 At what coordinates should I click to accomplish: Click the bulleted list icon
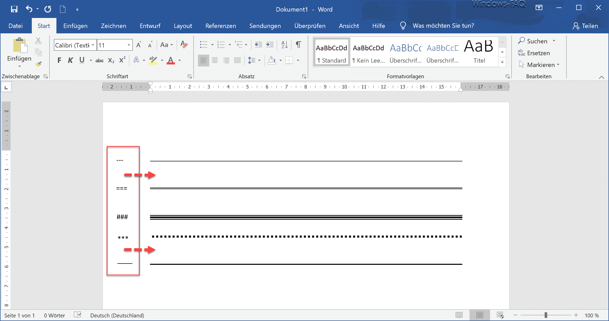pyautogui.click(x=203, y=45)
